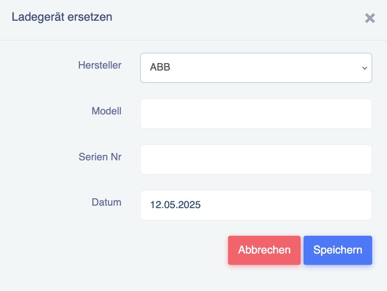The height and width of the screenshot is (291, 387).
Task: Click the Datum label
Action: click(107, 202)
